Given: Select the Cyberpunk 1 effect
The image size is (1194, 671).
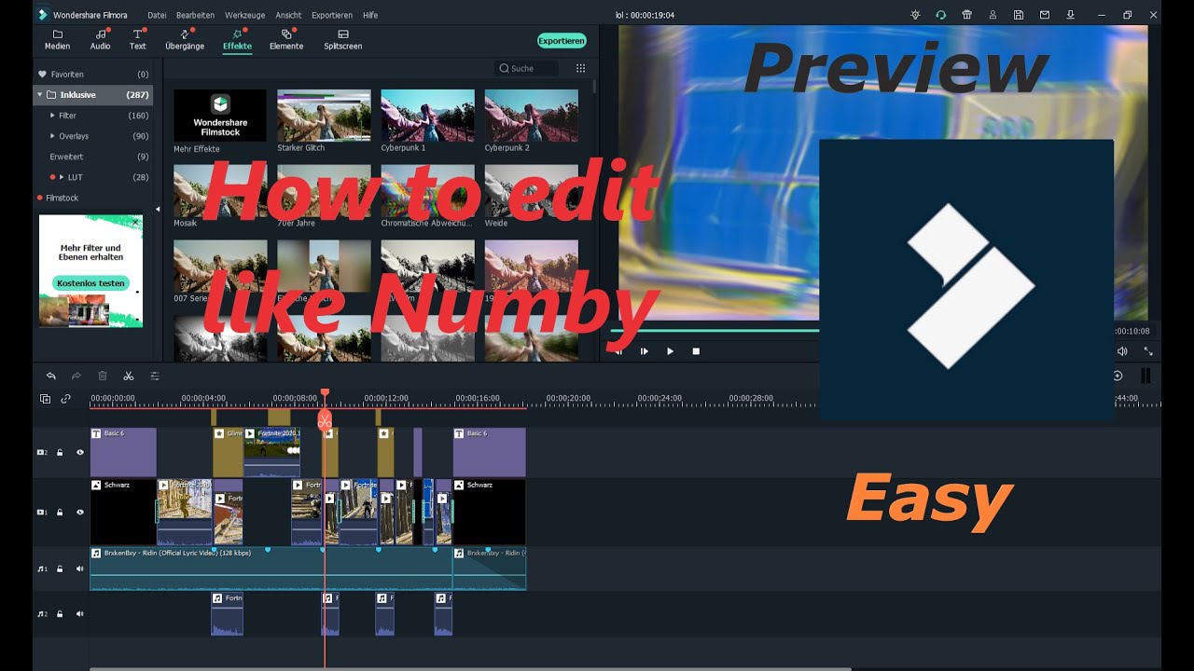Looking at the screenshot, I should pos(427,116).
